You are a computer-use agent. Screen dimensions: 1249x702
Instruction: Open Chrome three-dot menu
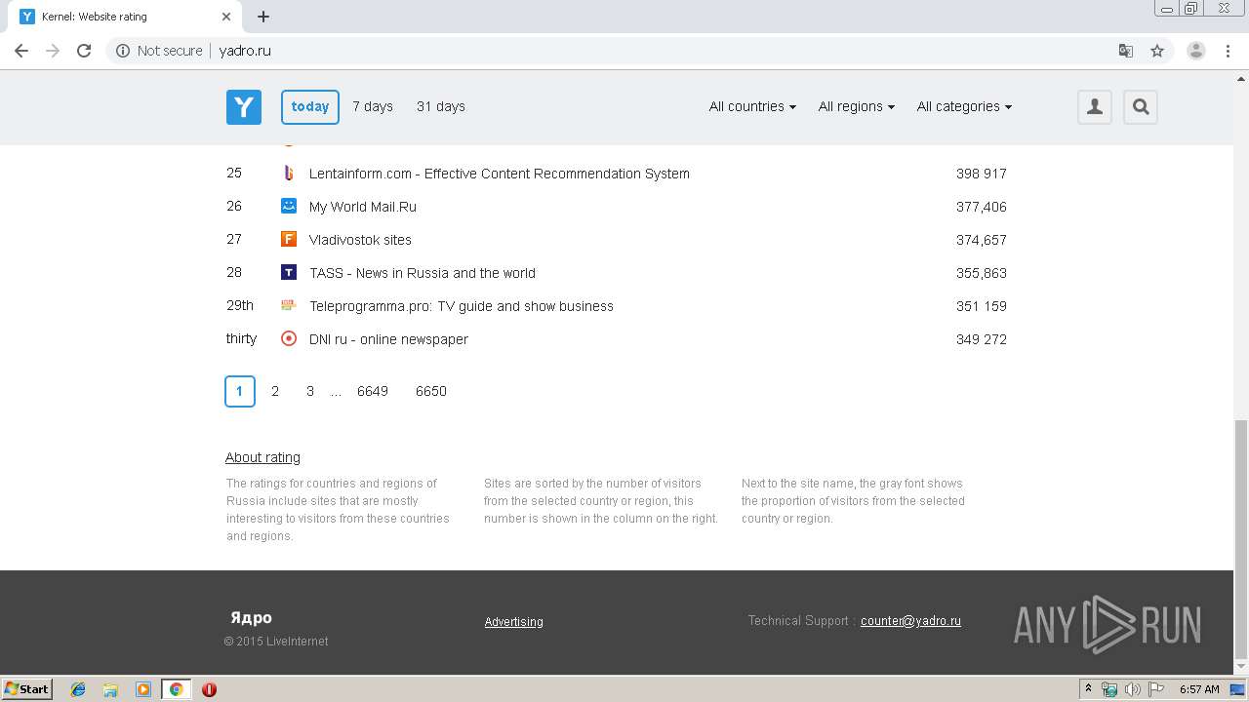(x=1229, y=51)
